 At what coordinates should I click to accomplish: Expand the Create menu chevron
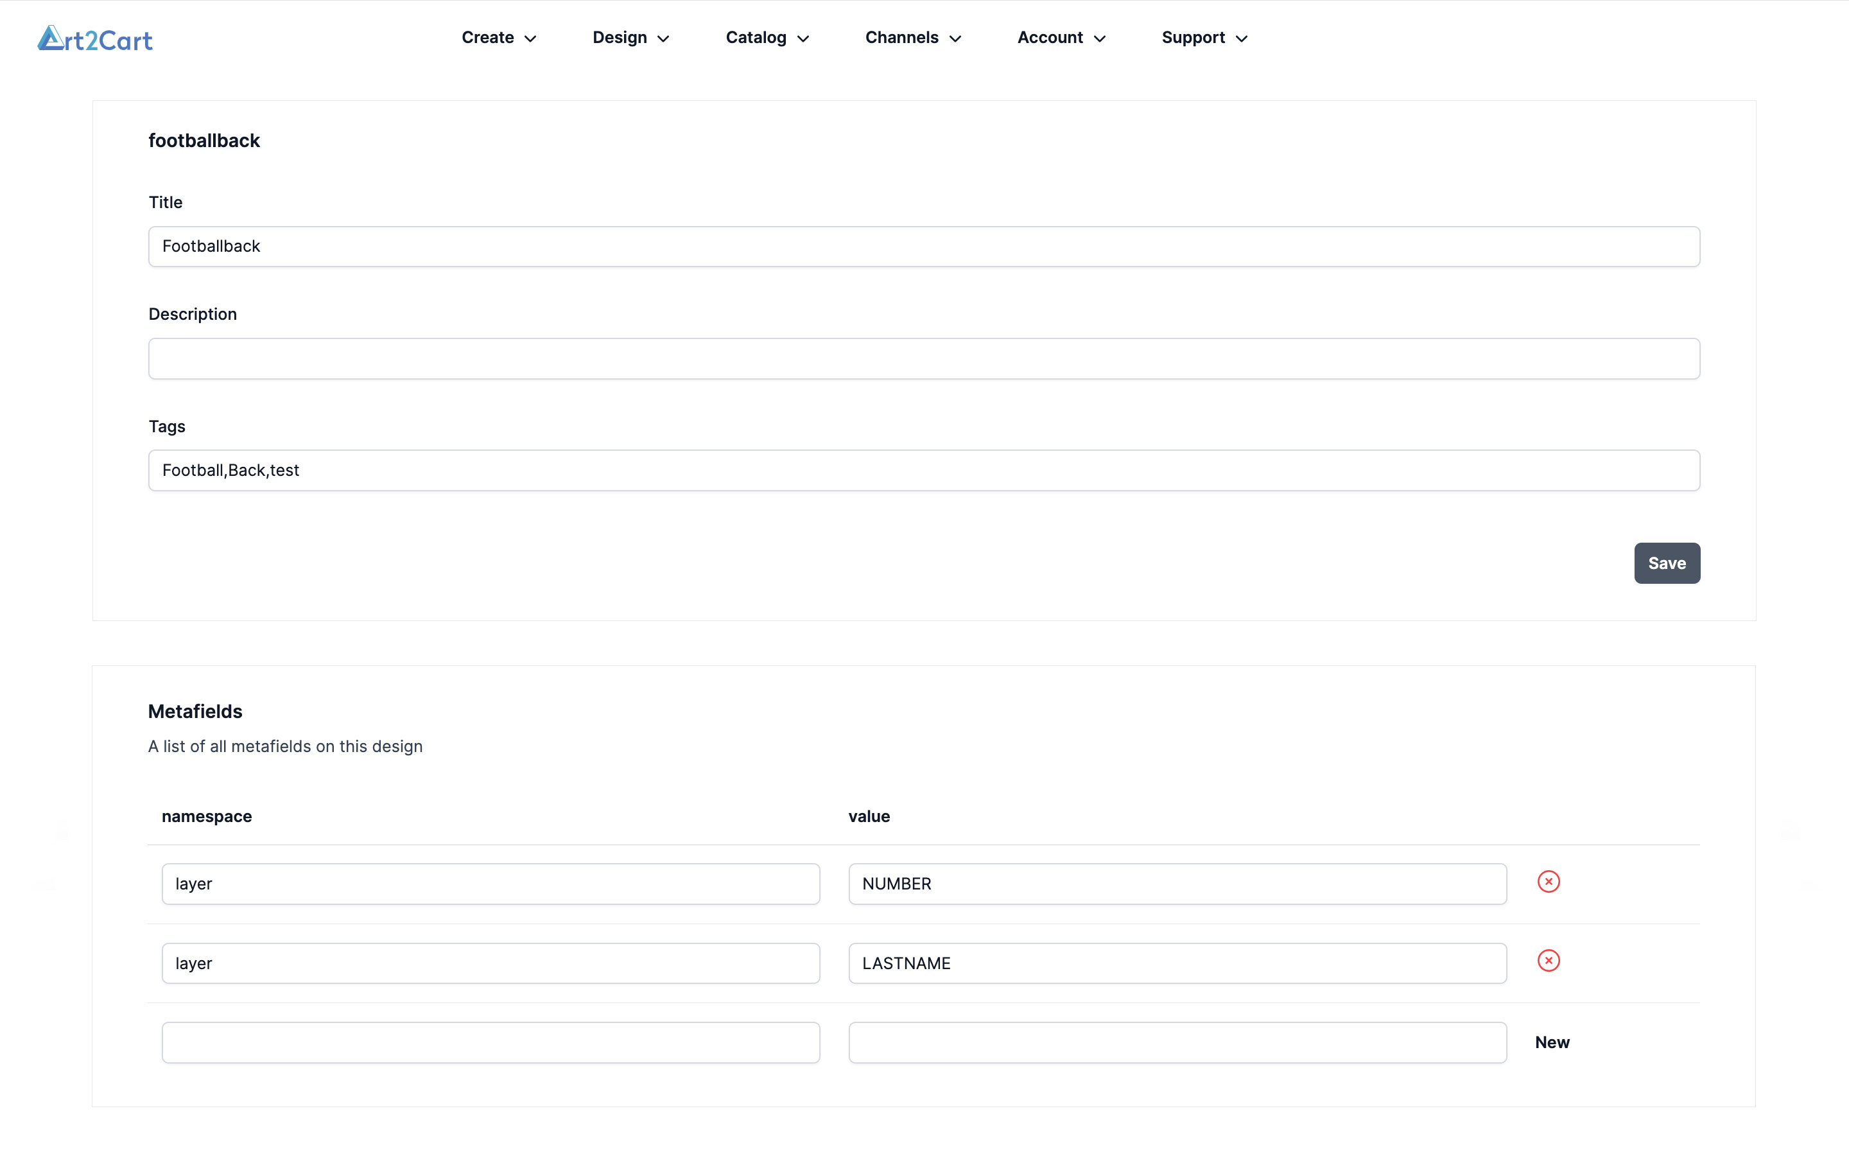pyautogui.click(x=530, y=39)
